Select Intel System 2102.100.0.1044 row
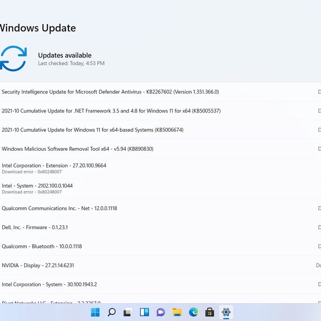 click(x=160, y=188)
